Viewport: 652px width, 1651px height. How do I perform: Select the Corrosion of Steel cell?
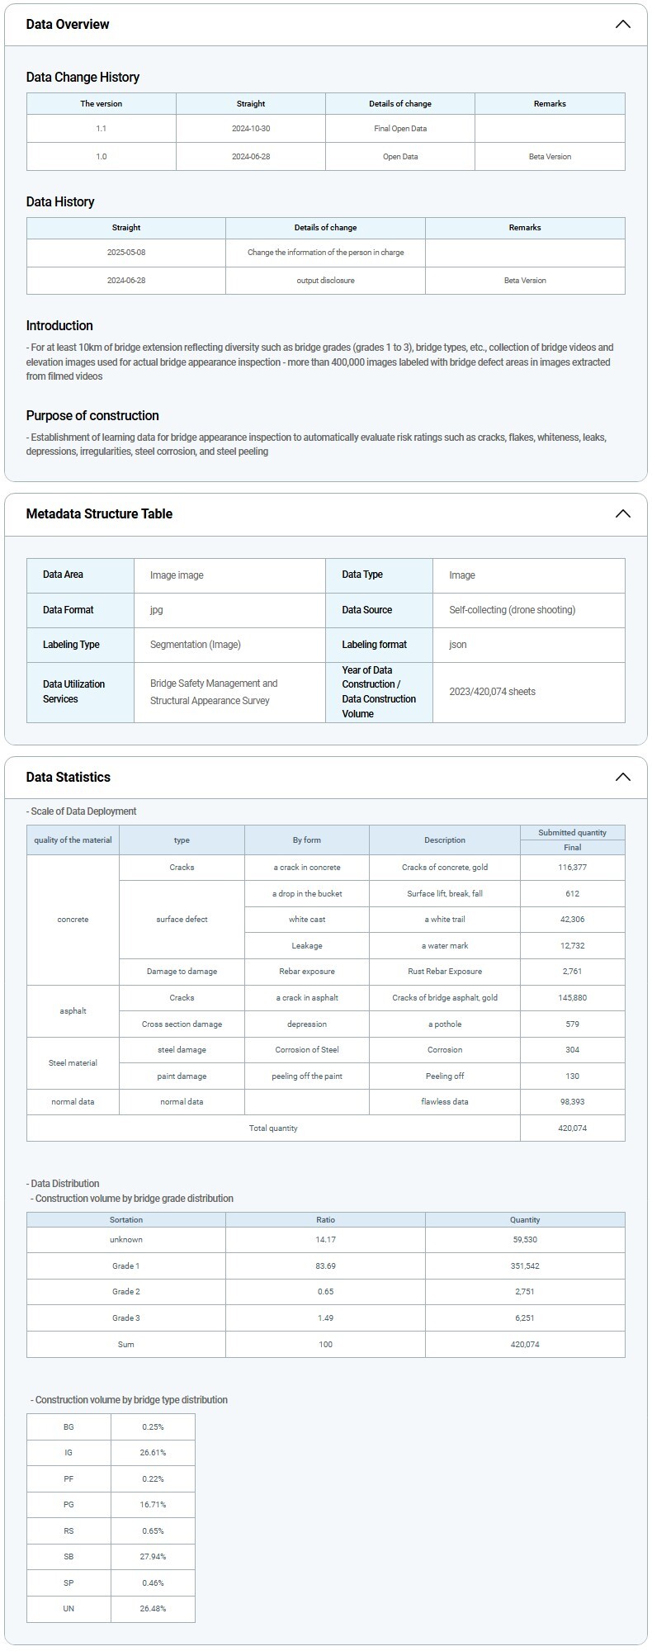(x=306, y=1050)
